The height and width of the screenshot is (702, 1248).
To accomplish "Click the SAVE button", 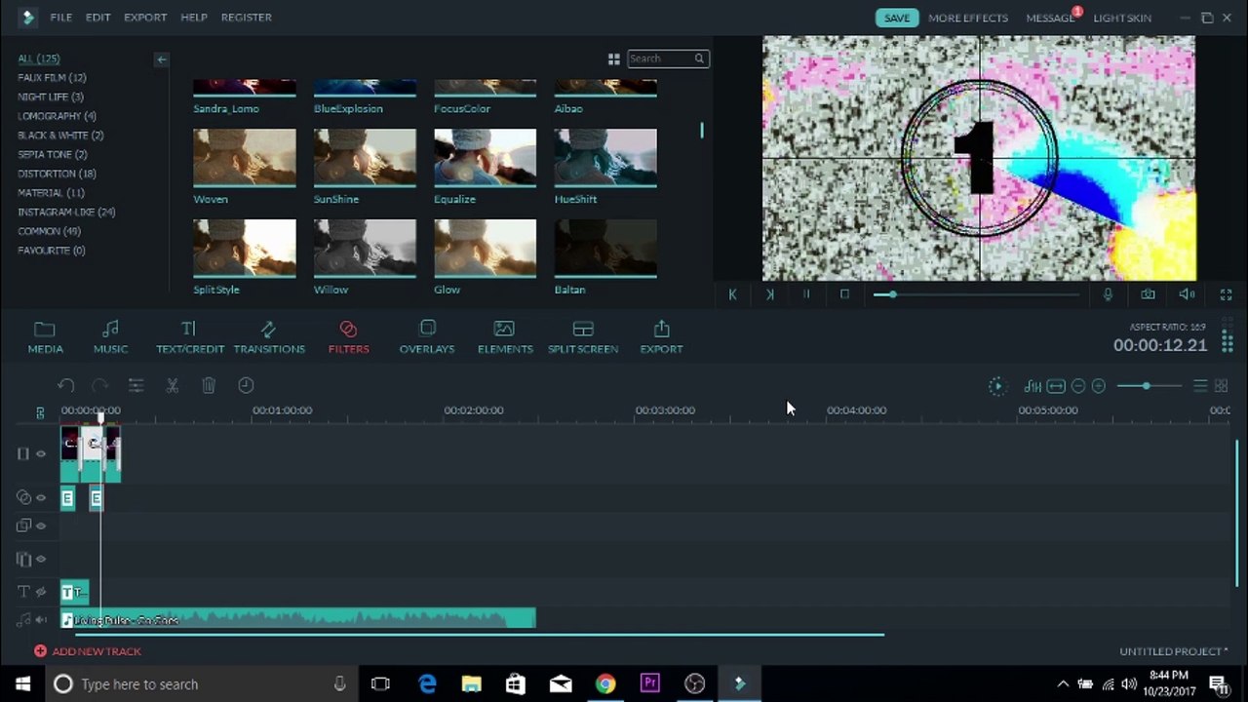I will pyautogui.click(x=897, y=18).
